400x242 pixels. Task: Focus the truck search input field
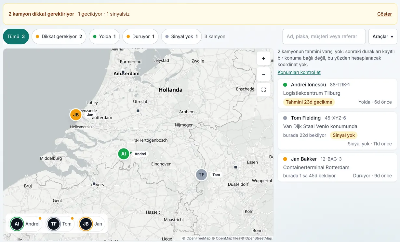pos(324,36)
